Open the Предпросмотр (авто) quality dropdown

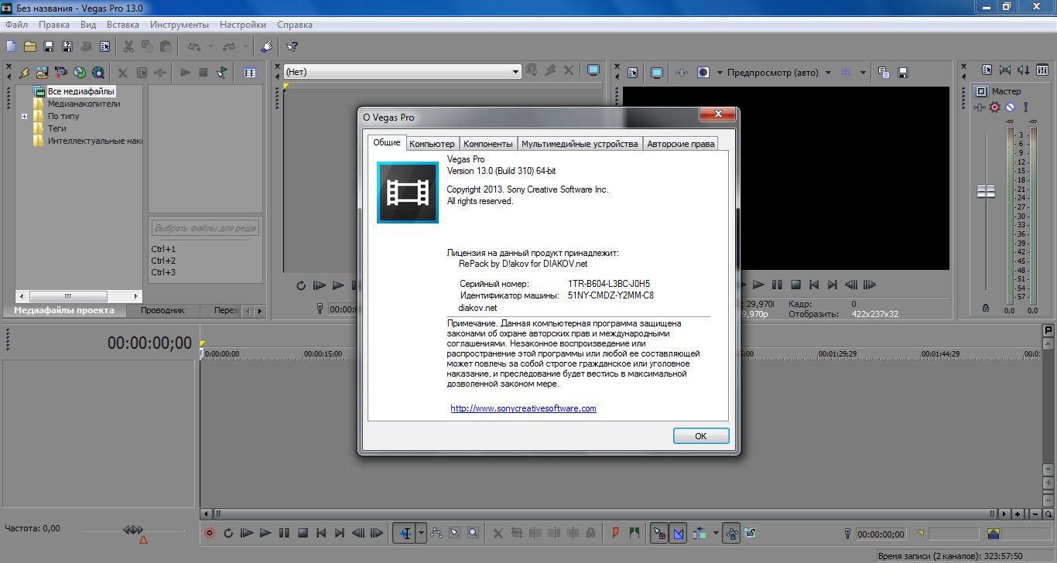(828, 73)
